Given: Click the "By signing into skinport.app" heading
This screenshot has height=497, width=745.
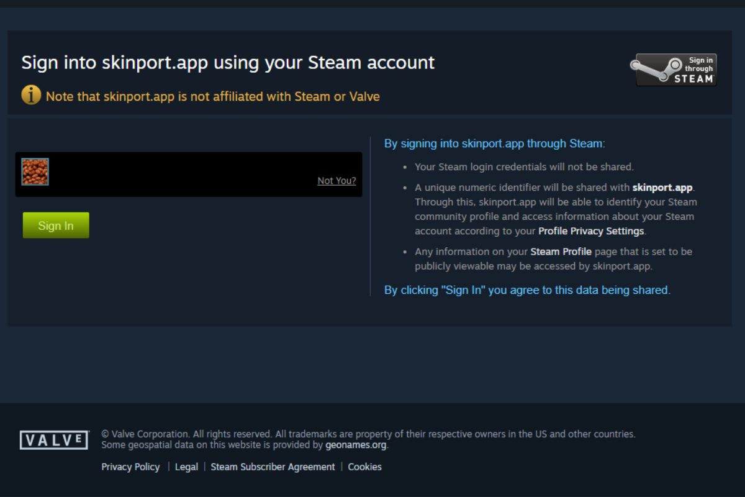Looking at the screenshot, I should [x=494, y=144].
